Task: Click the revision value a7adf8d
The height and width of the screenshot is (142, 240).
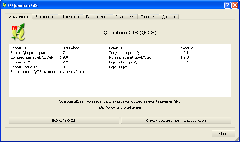Action: pyautogui.click(x=187, y=48)
